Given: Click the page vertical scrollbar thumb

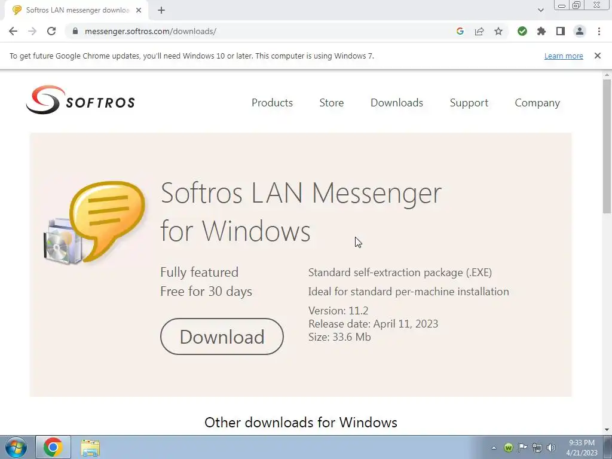Looking at the screenshot, I should [x=607, y=146].
